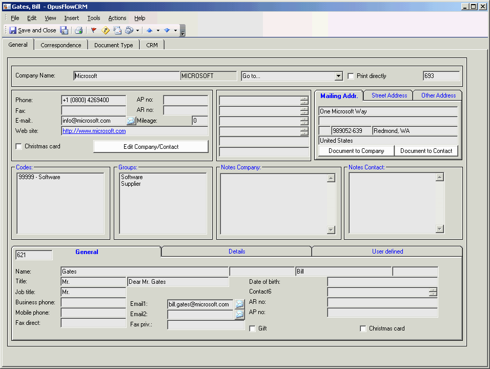
Task: Open the contact Details tab
Action: coord(237,251)
